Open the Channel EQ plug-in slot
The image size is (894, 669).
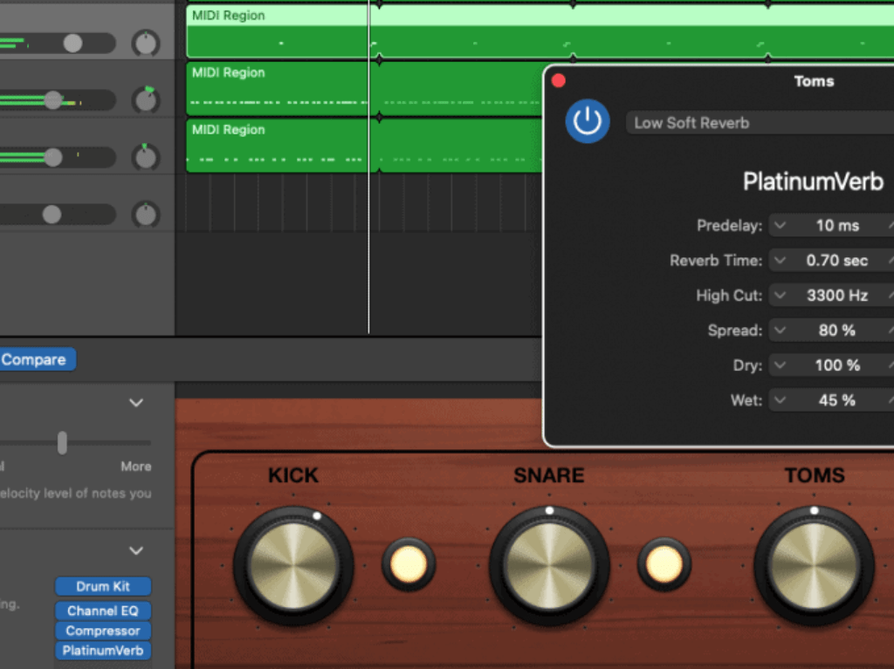(103, 611)
